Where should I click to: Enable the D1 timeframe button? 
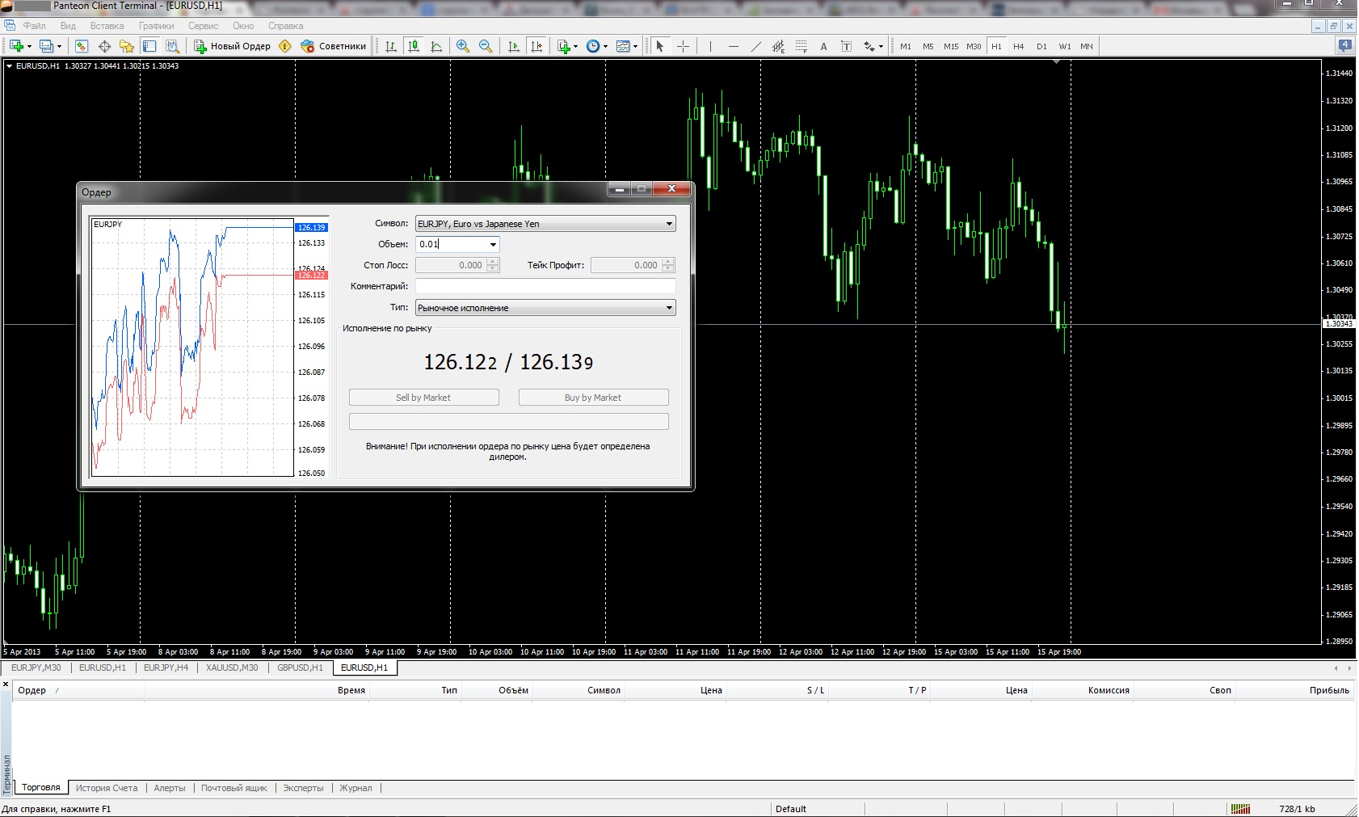click(1041, 46)
